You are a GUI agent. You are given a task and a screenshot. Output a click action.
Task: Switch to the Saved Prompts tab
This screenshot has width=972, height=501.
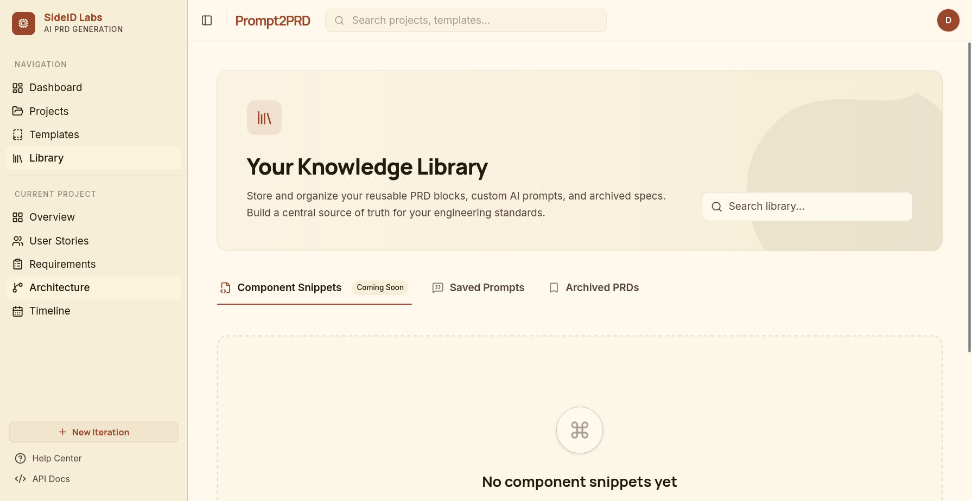click(x=478, y=287)
